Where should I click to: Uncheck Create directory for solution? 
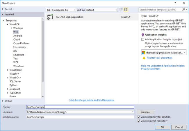(x=139, y=117)
